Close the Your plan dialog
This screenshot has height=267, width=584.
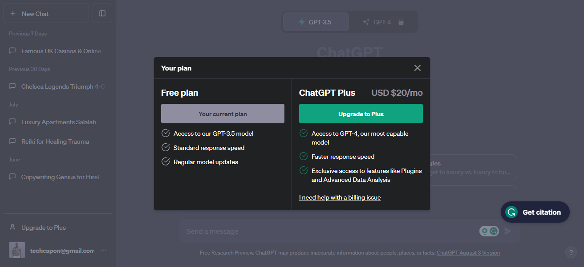pyautogui.click(x=417, y=68)
